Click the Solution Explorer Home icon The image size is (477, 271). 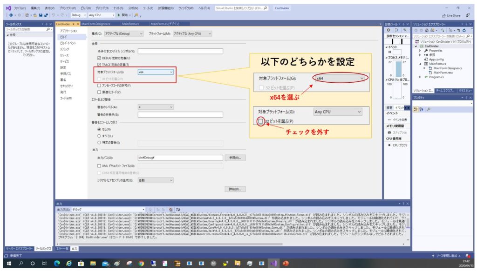click(427, 30)
